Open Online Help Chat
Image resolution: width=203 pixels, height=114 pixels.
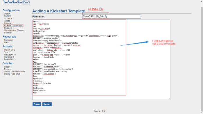12,74
